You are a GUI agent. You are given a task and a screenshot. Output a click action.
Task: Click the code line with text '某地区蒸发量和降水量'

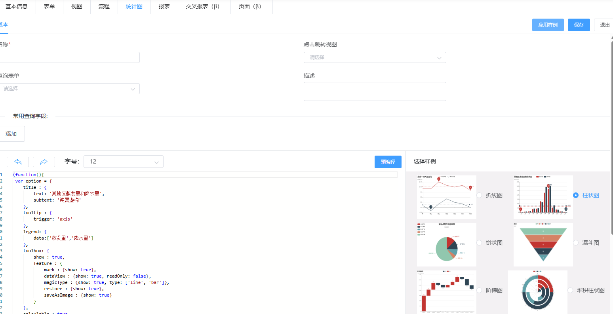tap(69, 194)
